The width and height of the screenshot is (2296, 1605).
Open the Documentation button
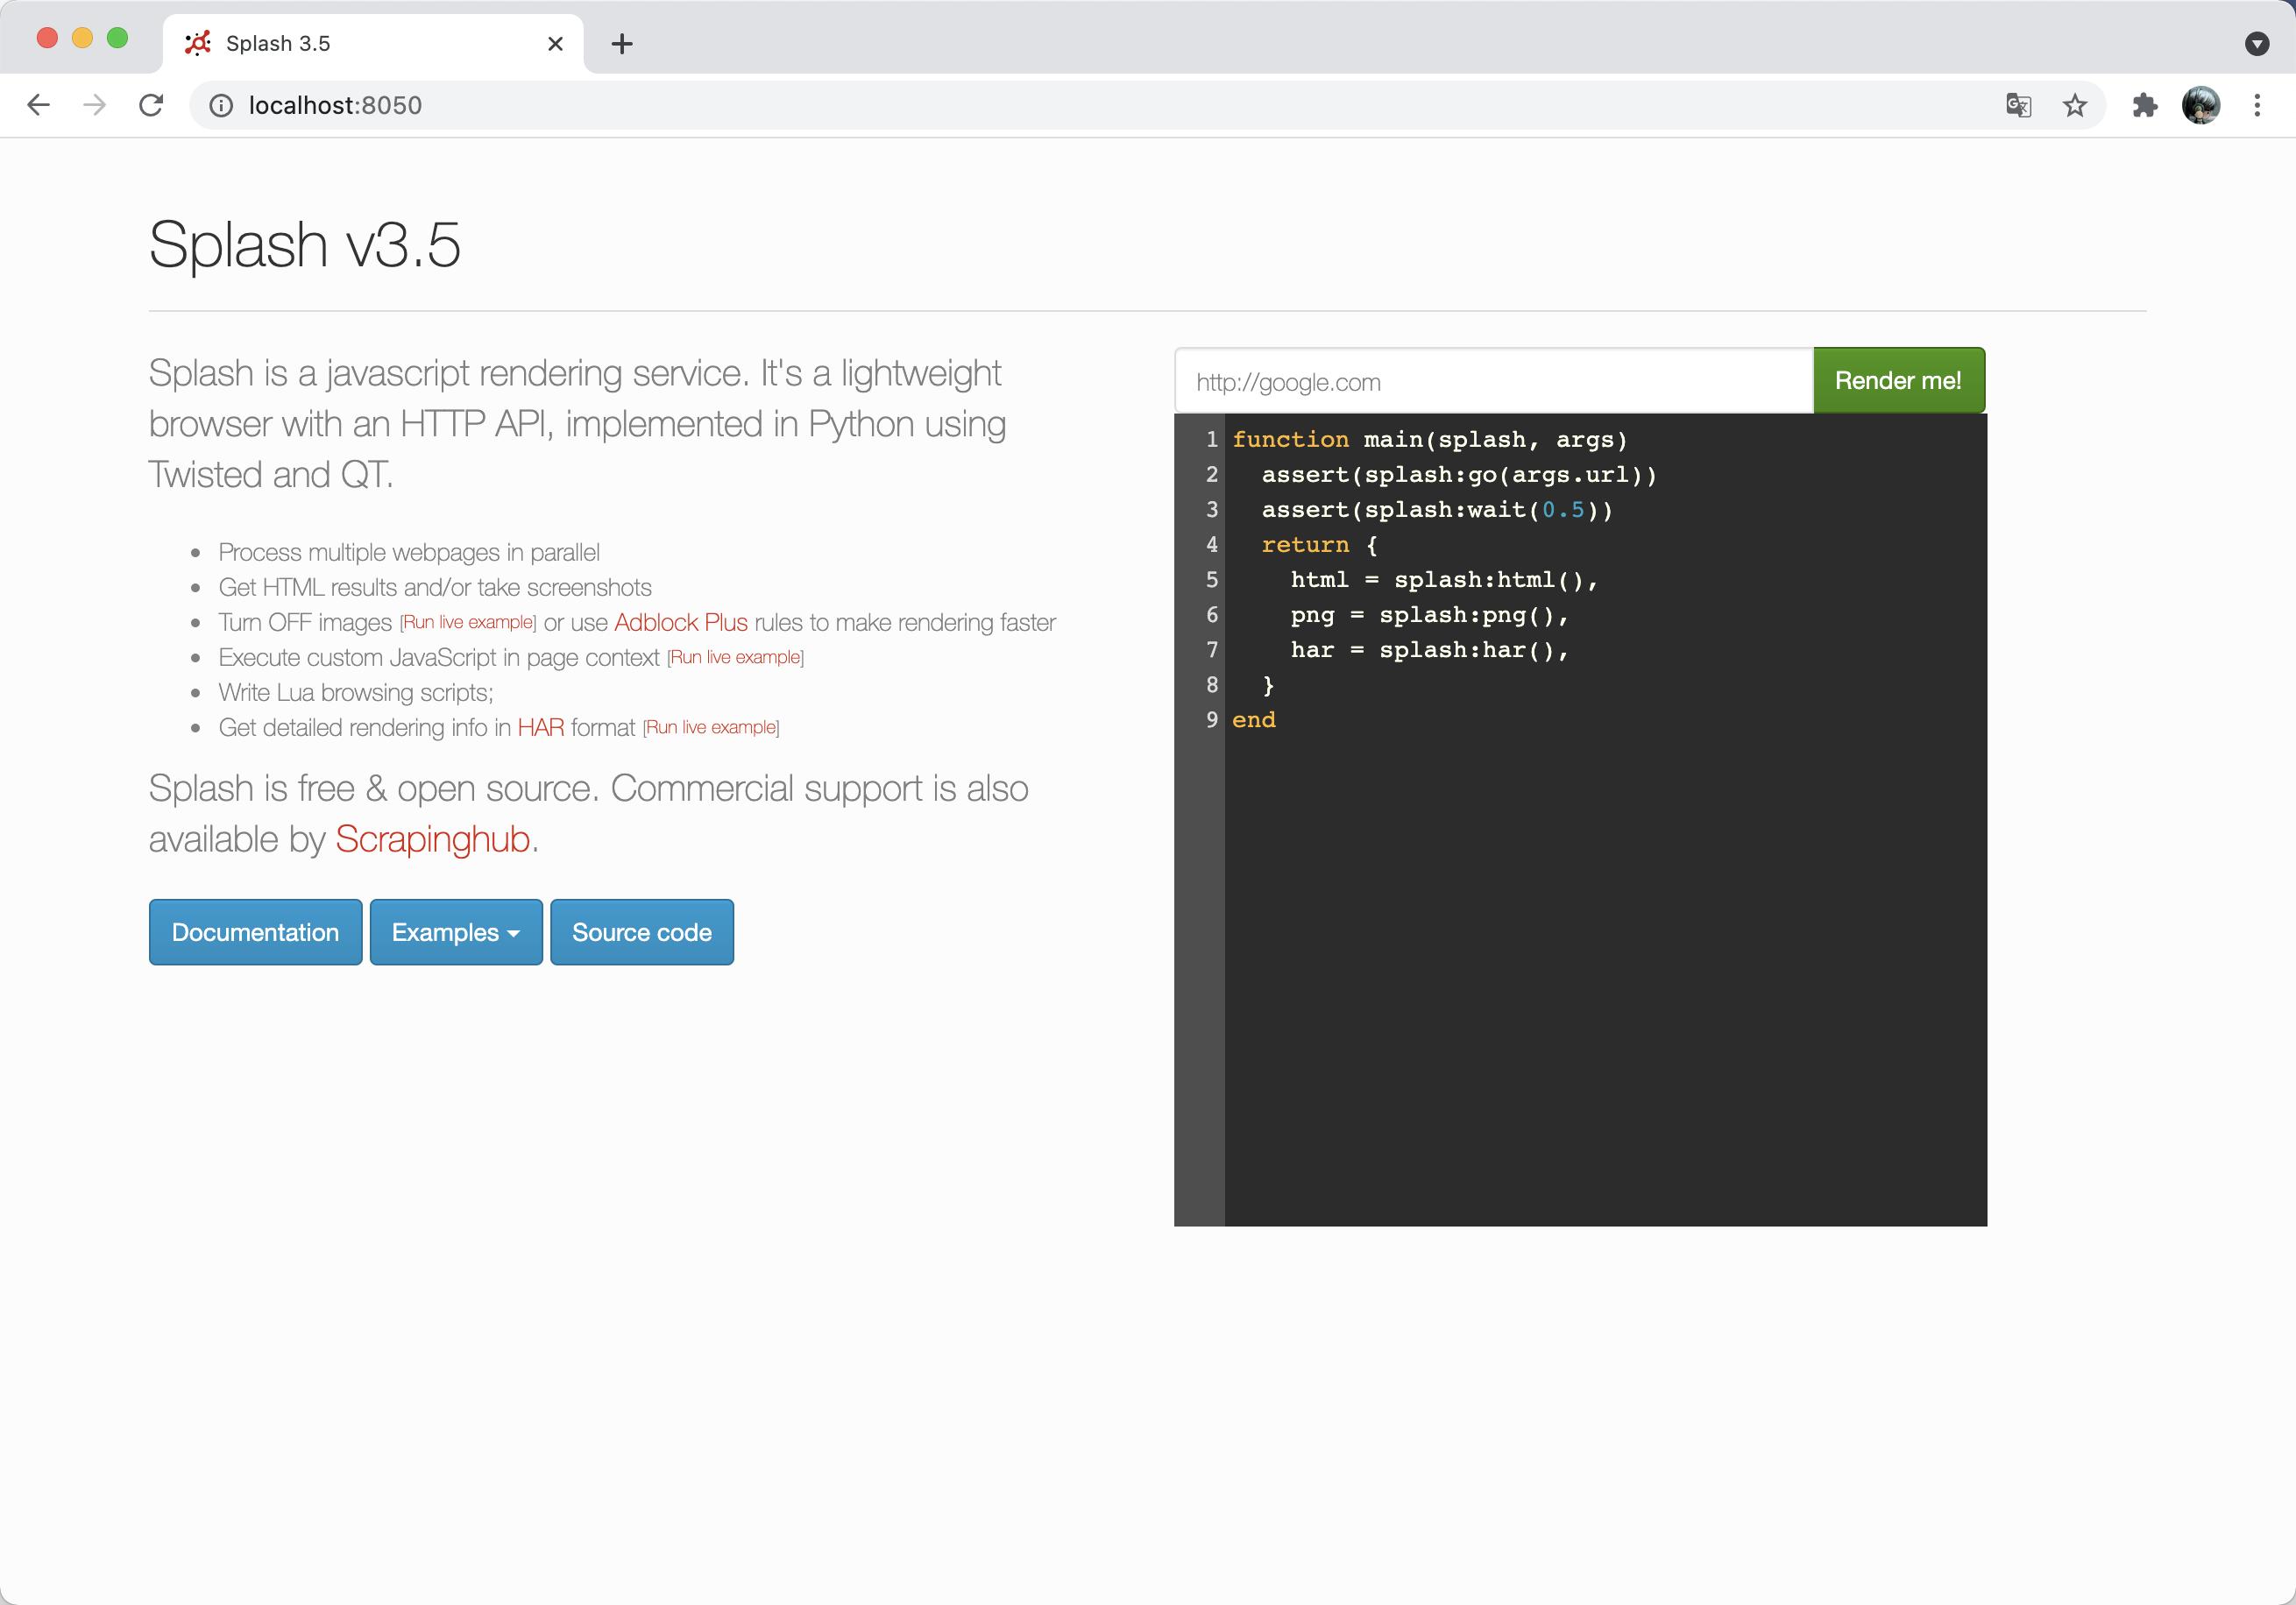[255, 932]
